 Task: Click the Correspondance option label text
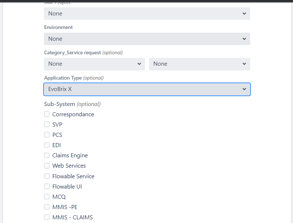point(73,114)
